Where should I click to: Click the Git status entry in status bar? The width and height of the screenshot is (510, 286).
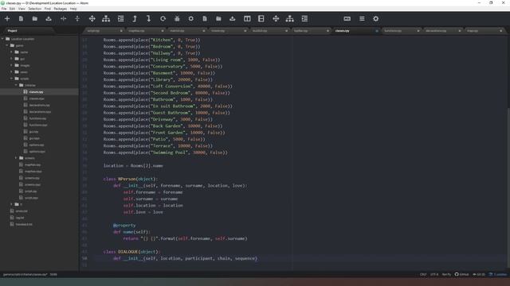tap(479, 274)
